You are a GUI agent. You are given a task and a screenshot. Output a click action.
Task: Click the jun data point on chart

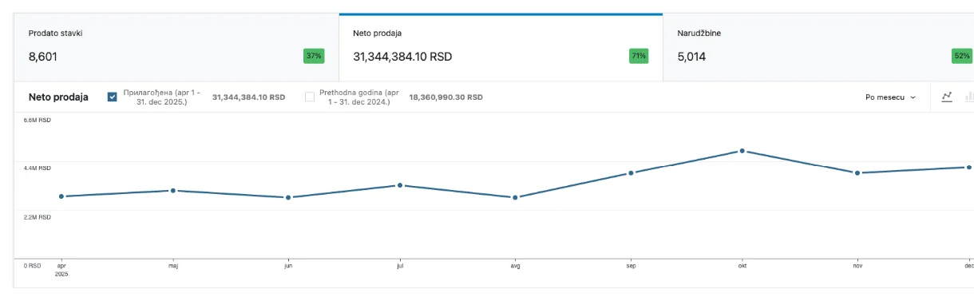pos(287,197)
